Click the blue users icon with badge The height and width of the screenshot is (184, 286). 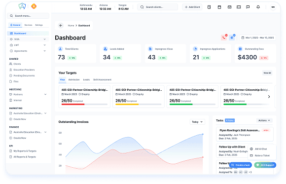coord(232,37)
